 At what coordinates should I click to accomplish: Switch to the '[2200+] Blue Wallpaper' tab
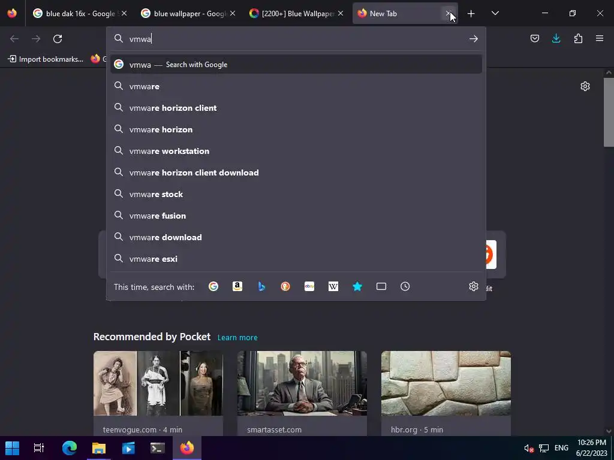pos(296,13)
